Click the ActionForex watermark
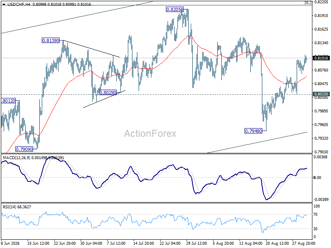 click(x=150, y=134)
